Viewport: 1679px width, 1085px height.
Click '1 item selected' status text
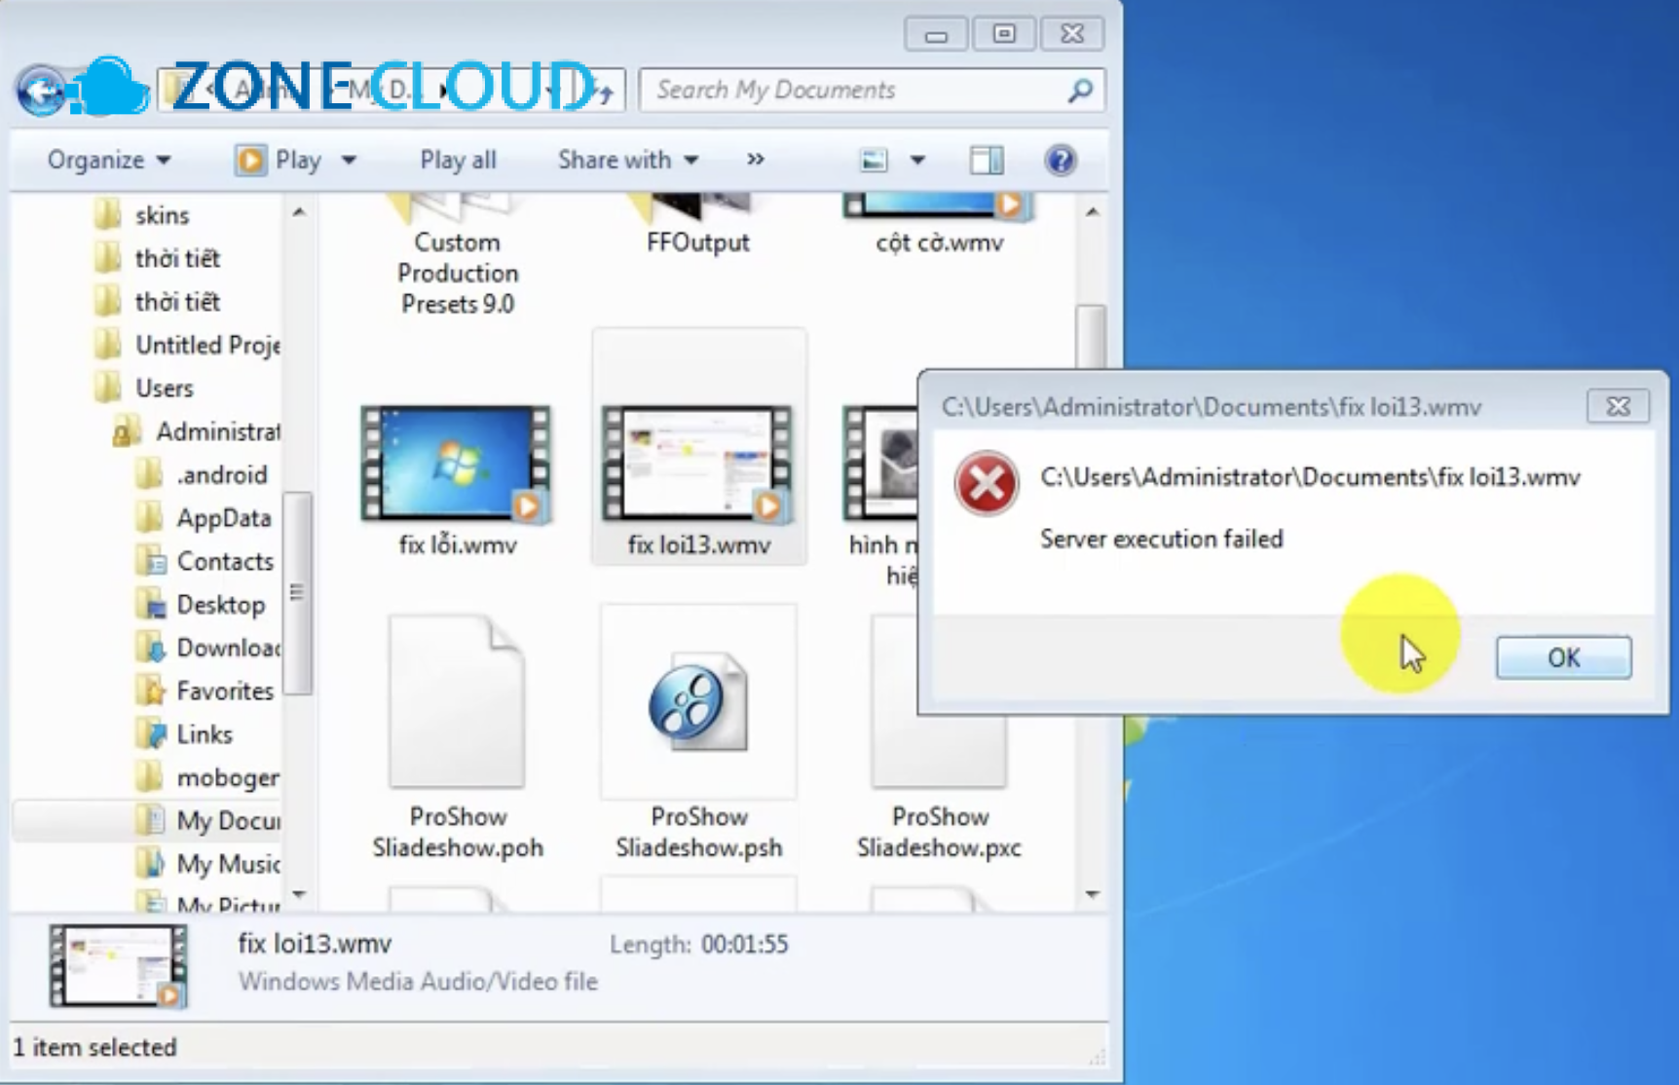tap(94, 1047)
